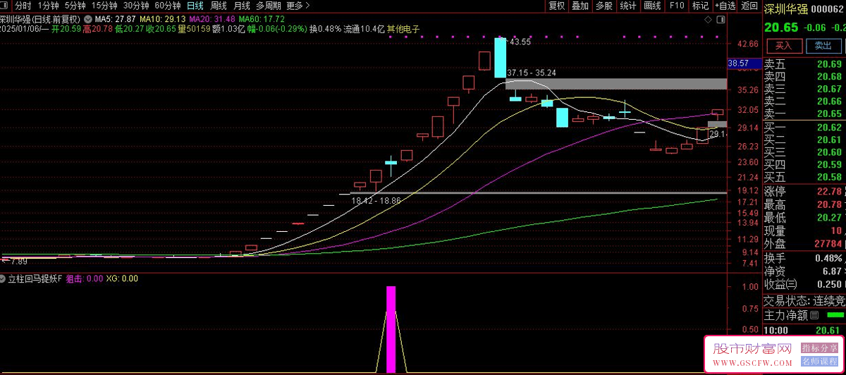This screenshot has width=846, height=375.
Task: Open the 统计 statistics tool
Action: click(x=628, y=5)
